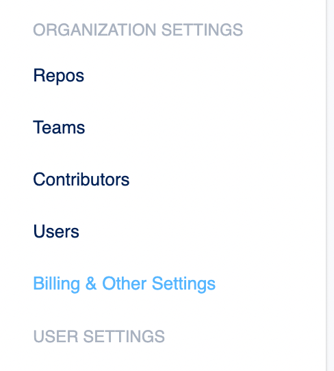Viewport: 334px width, 371px height.
Task: Open the active blue Billing settings item
Action: point(124,283)
